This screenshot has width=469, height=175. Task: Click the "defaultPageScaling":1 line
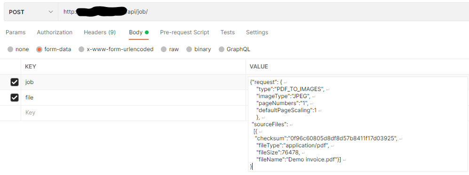[x=286, y=110]
